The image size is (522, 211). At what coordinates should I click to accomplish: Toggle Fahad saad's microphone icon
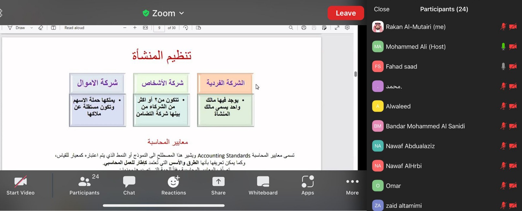coord(503,67)
